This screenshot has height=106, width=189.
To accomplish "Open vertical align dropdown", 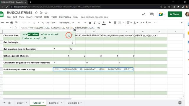I will [136, 23].
